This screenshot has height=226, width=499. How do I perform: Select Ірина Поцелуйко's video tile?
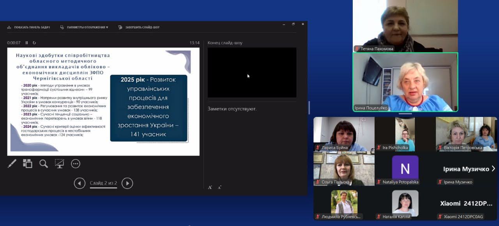[x=405, y=82]
